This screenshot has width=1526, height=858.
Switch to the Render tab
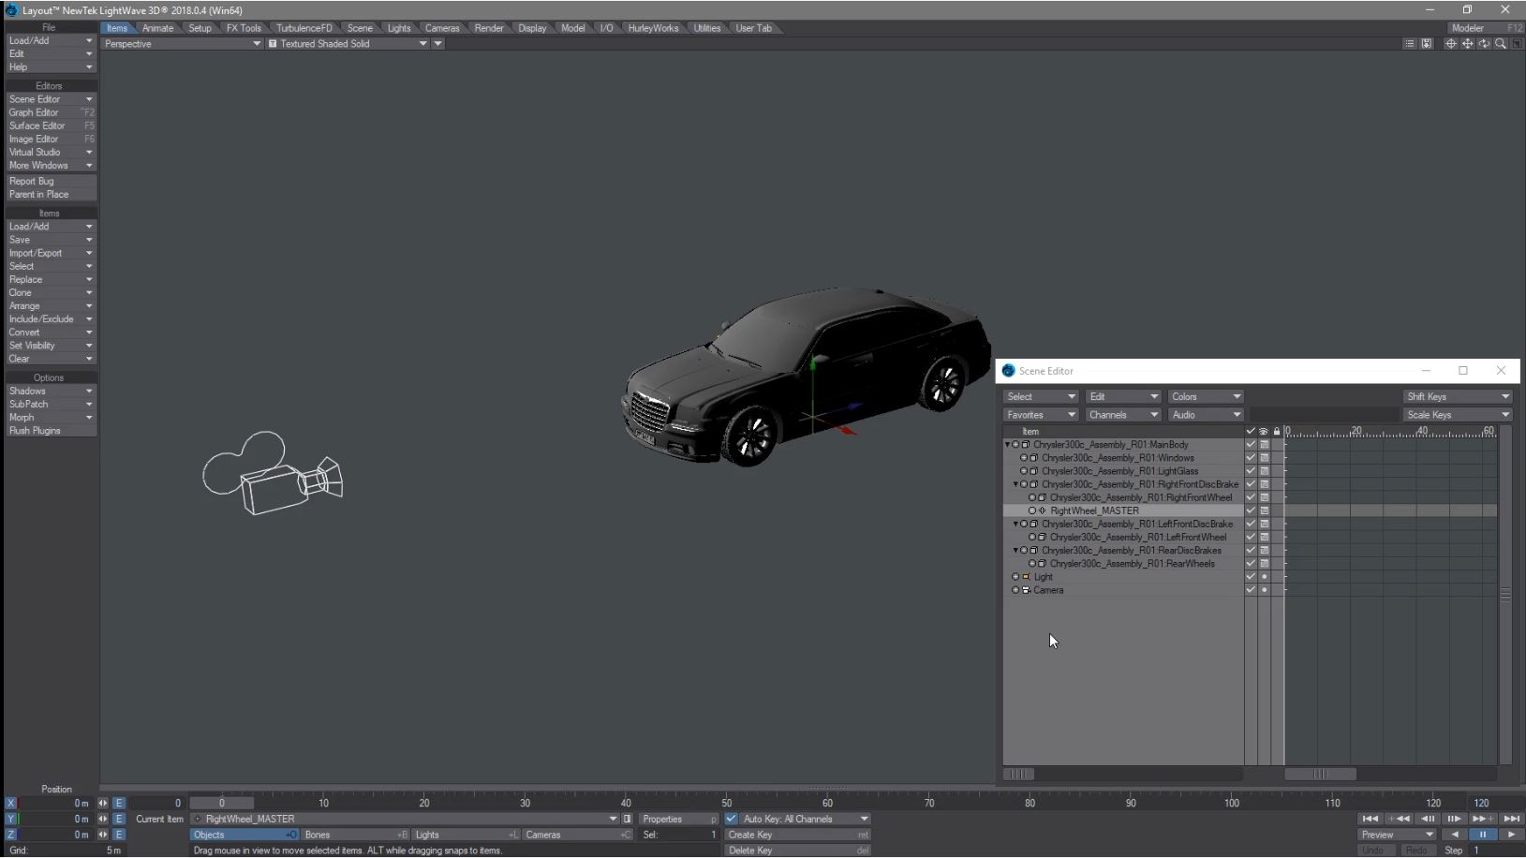[488, 28]
